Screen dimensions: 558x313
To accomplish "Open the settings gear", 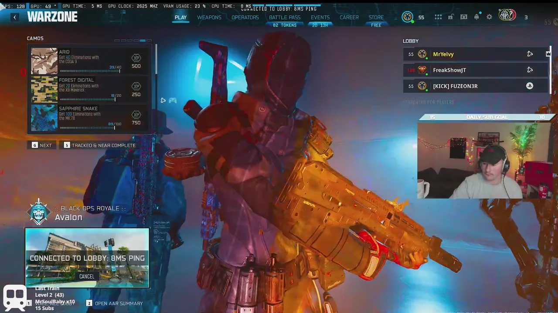I will (x=489, y=17).
